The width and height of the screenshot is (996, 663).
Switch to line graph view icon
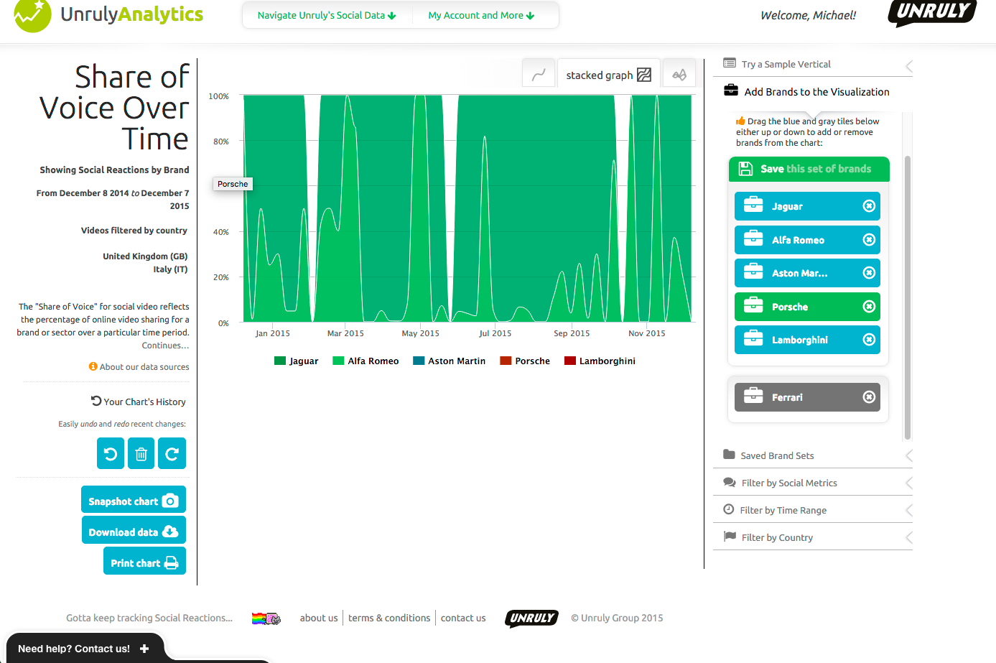pos(539,74)
